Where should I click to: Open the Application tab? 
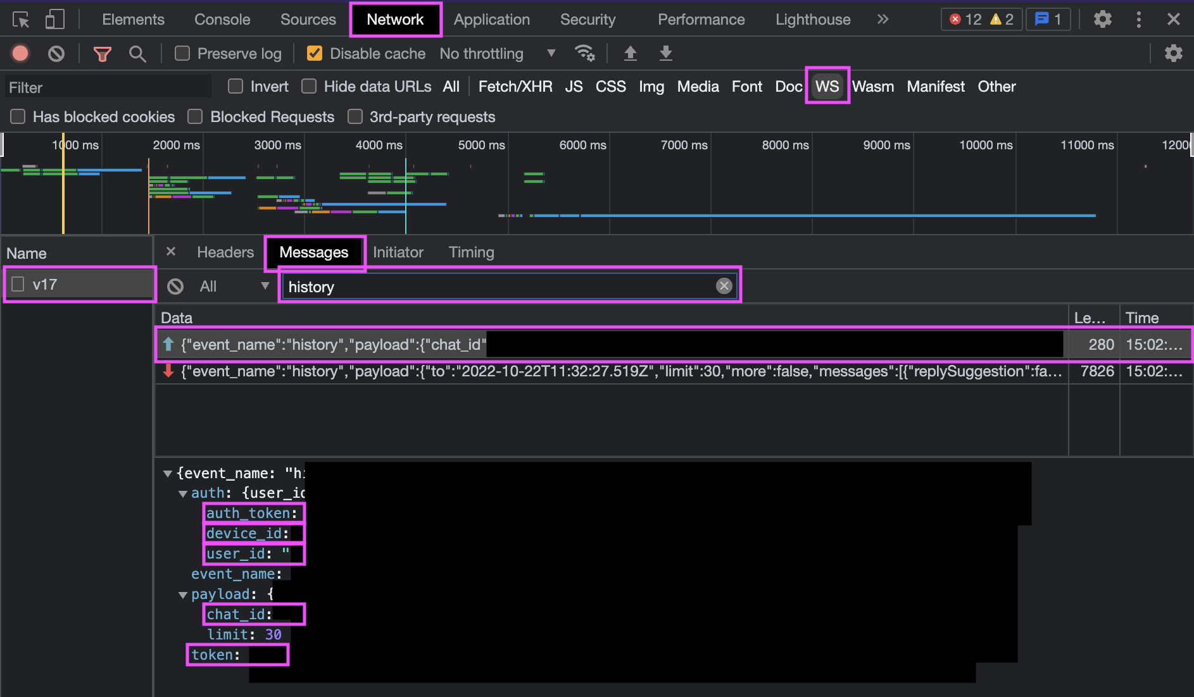(x=492, y=20)
